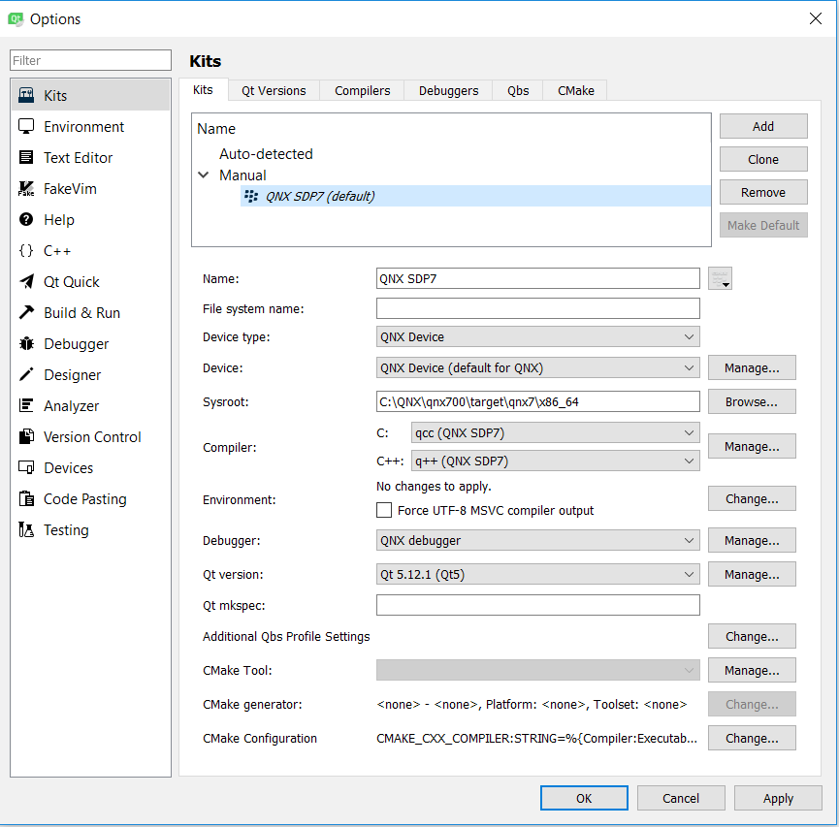Screen dimensions: 839x827
Task: Open Designer settings pencil icon
Action: [26, 374]
